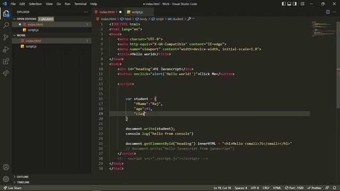Split the editor to the right

pos(328,12)
